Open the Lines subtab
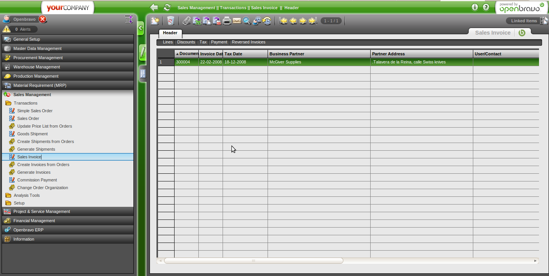 [x=168, y=42]
